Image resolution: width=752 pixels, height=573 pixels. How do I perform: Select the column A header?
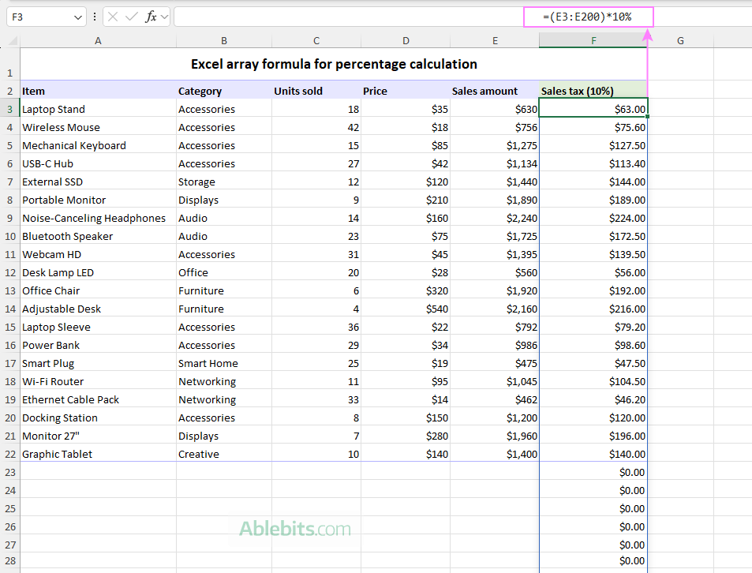(98, 40)
